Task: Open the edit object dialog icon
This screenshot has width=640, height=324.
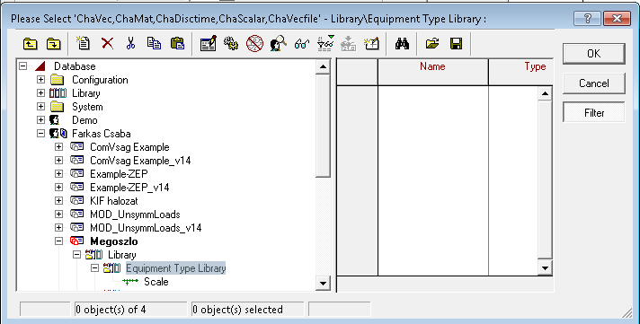Action: point(209,43)
